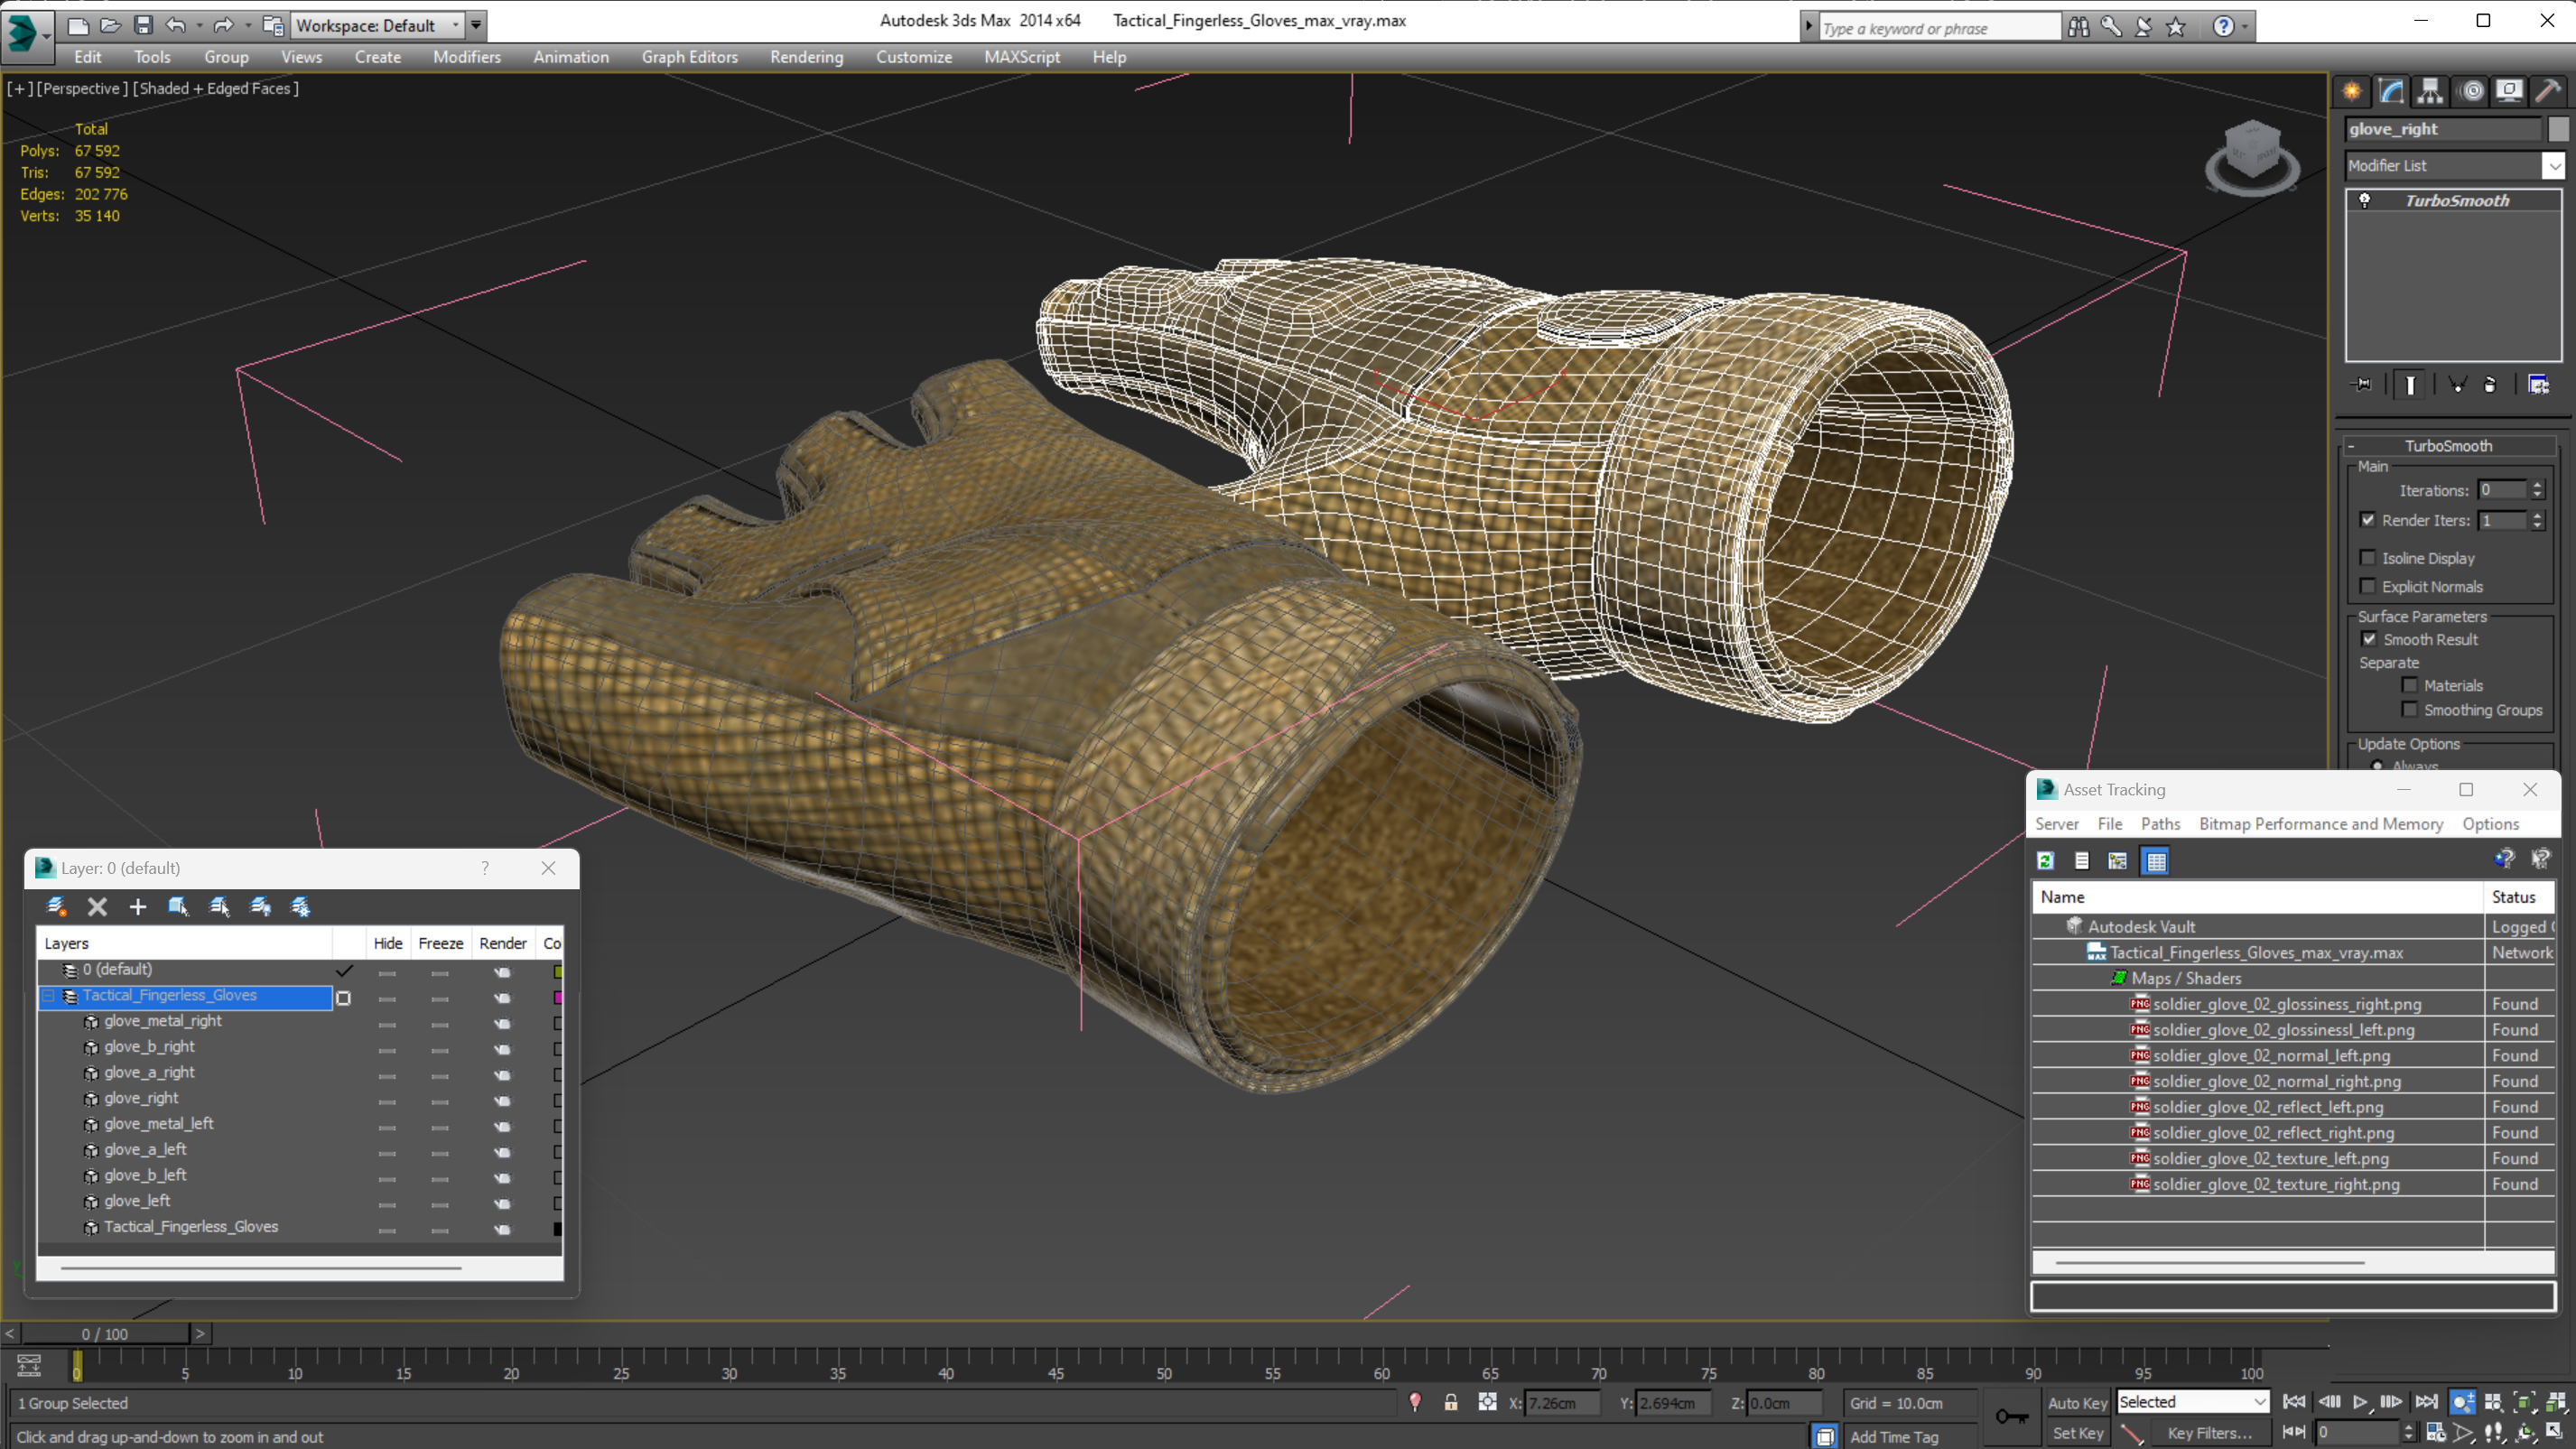Click the pin stack icon under modifier stack
This screenshot has height=1449, width=2576.
[x=2362, y=384]
